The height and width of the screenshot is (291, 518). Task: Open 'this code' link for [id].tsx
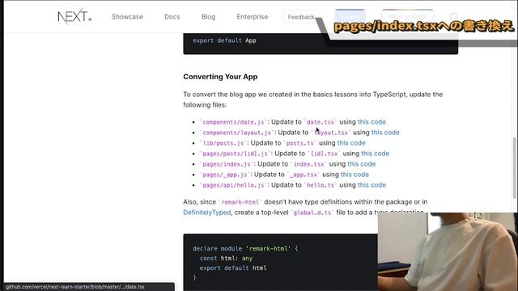[x=375, y=154]
